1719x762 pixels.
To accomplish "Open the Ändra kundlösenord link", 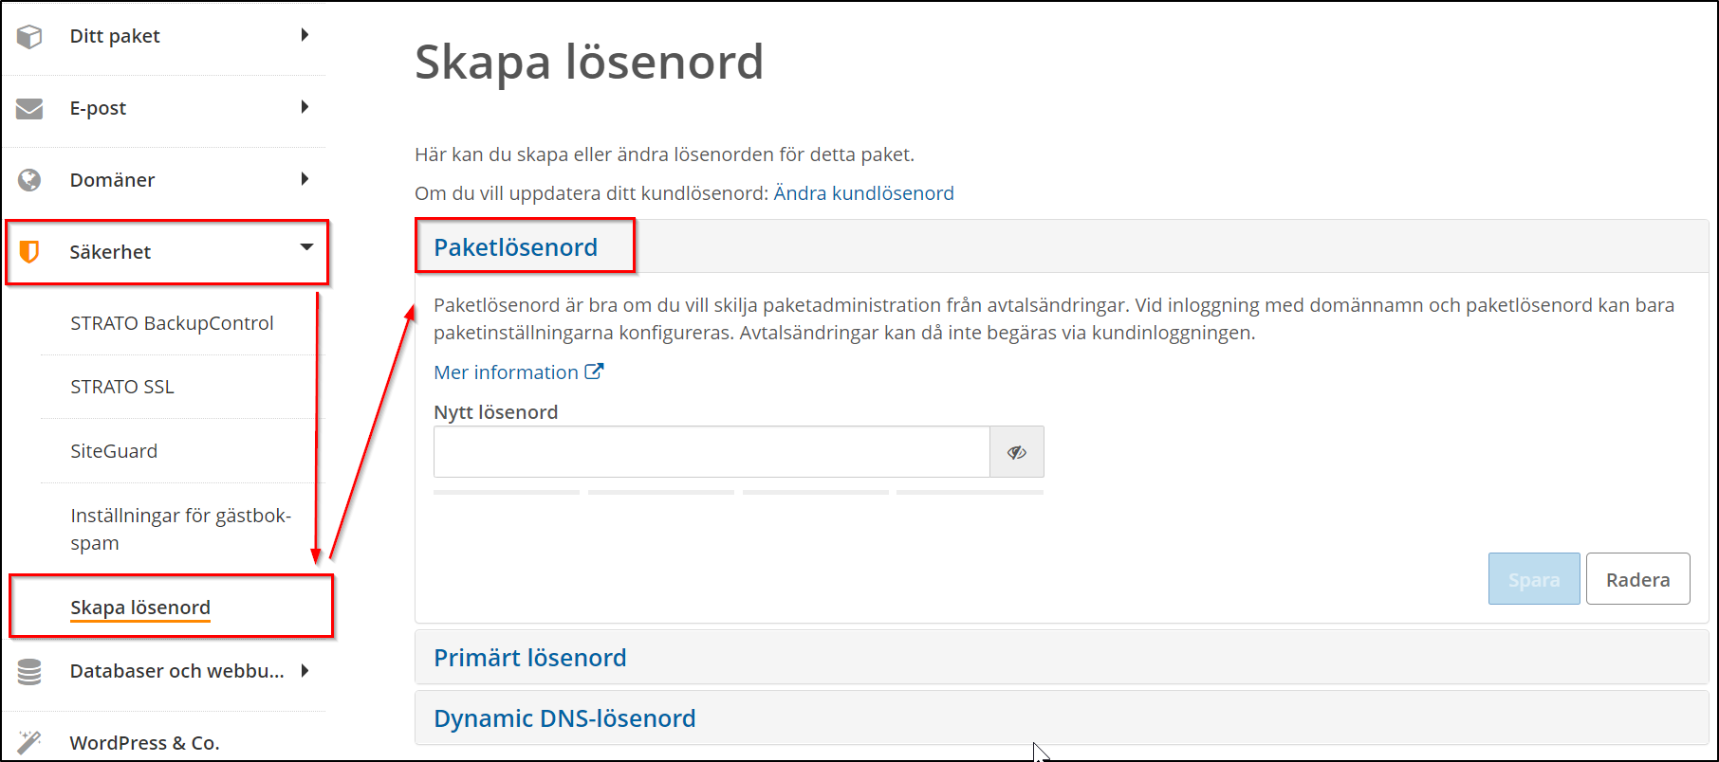I will tap(863, 193).
